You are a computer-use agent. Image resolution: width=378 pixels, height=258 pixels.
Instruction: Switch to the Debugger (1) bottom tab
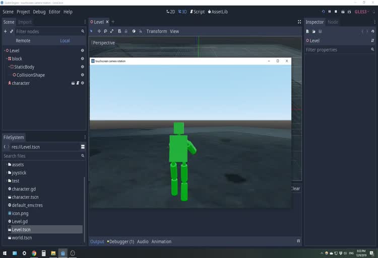(121, 241)
